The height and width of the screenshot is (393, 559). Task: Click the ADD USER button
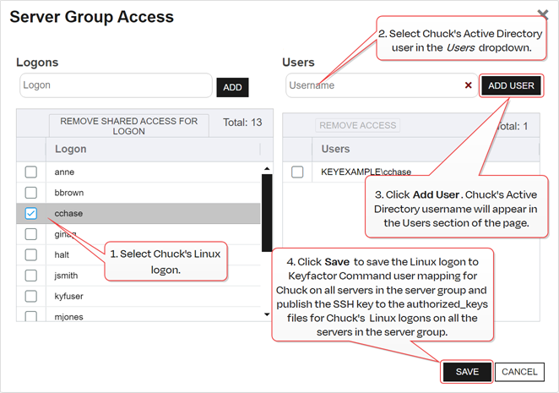coord(511,85)
